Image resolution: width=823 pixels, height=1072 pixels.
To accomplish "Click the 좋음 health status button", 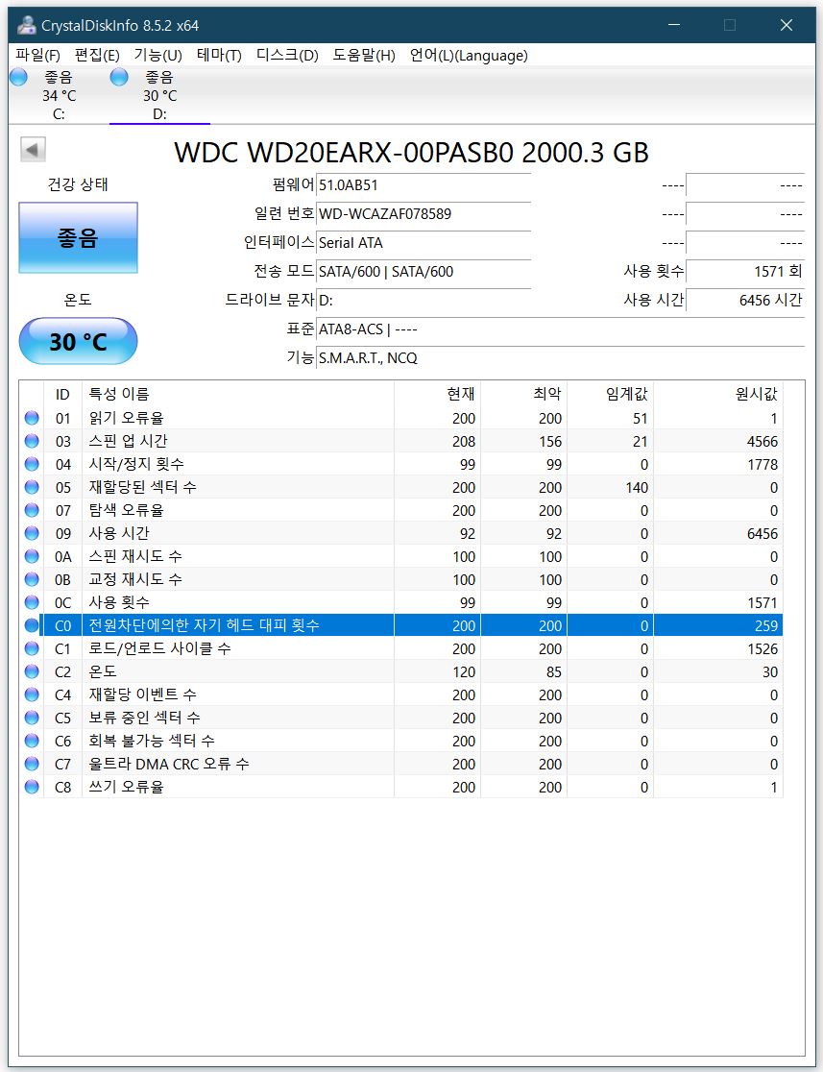I will pos(78,238).
